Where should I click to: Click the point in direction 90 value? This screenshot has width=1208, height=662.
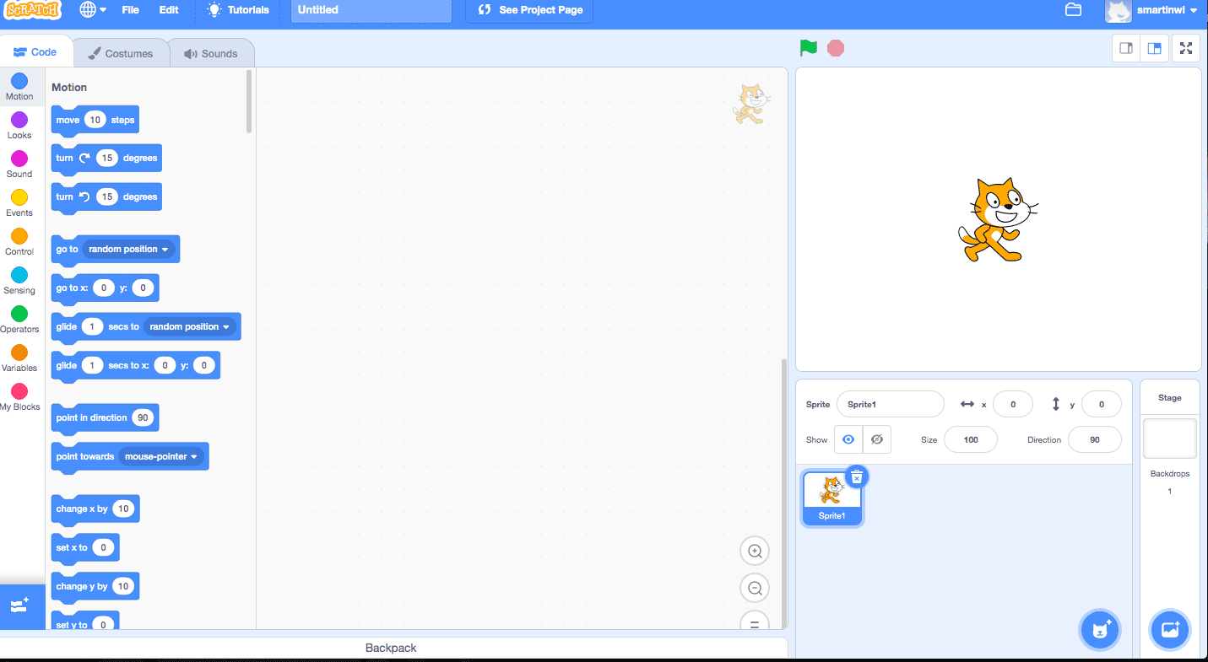pyautogui.click(x=143, y=418)
